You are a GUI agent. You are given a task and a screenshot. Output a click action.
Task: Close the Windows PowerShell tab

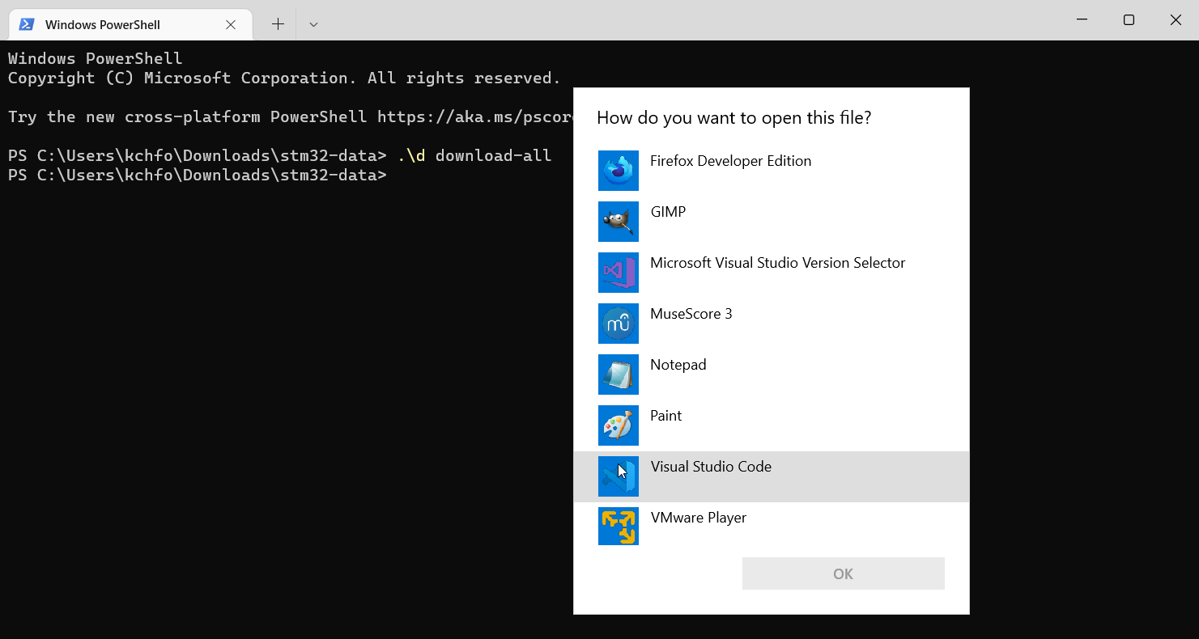coord(231,24)
